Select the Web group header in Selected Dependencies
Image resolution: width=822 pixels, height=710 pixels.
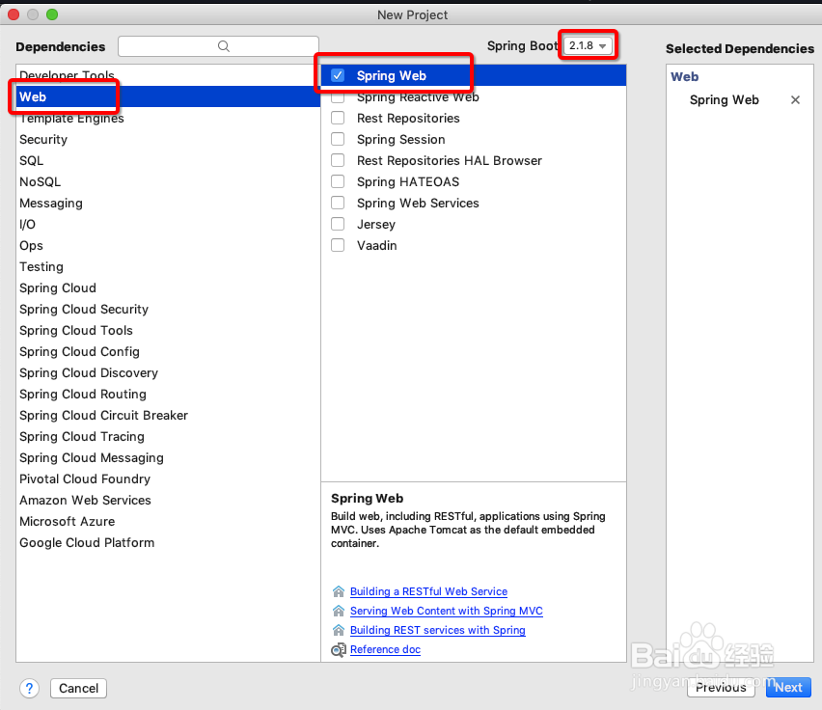click(685, 76)
